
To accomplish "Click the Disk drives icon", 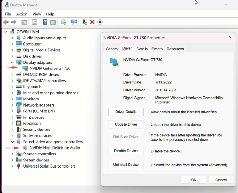I will tap(19, 56).
